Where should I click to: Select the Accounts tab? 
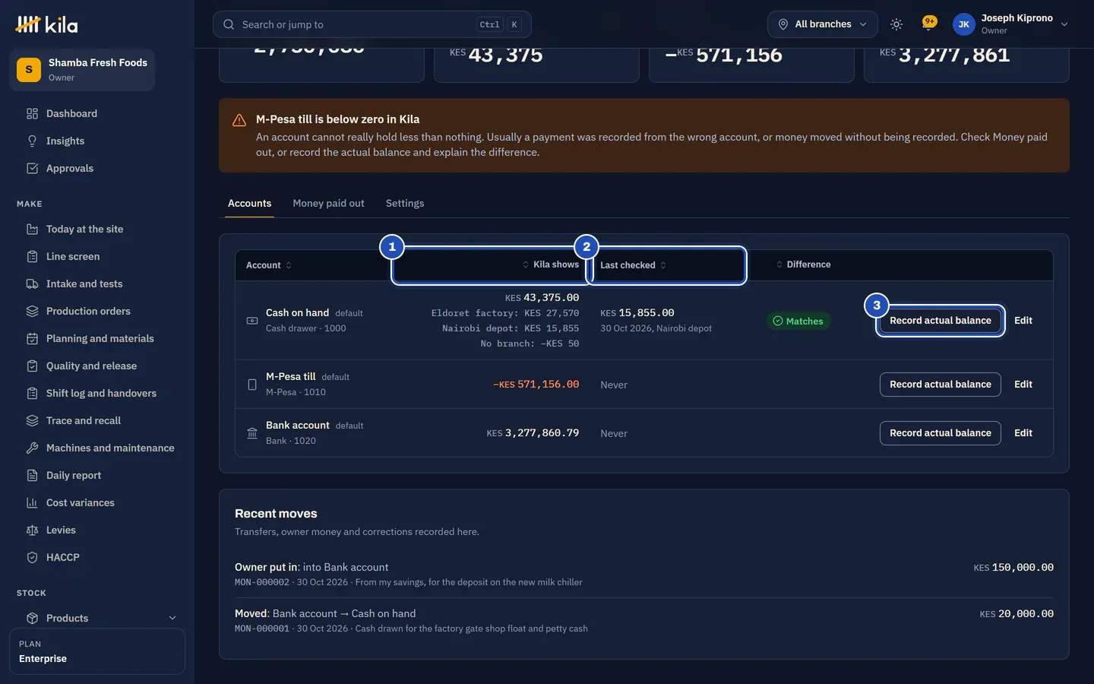point(249,203)
